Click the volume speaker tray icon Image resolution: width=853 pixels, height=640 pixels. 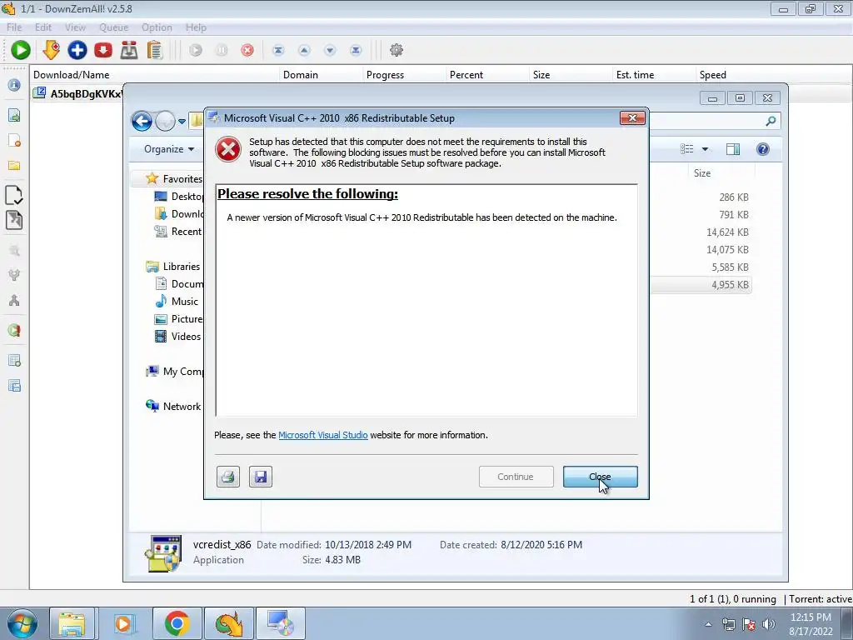tap(769, 624)
